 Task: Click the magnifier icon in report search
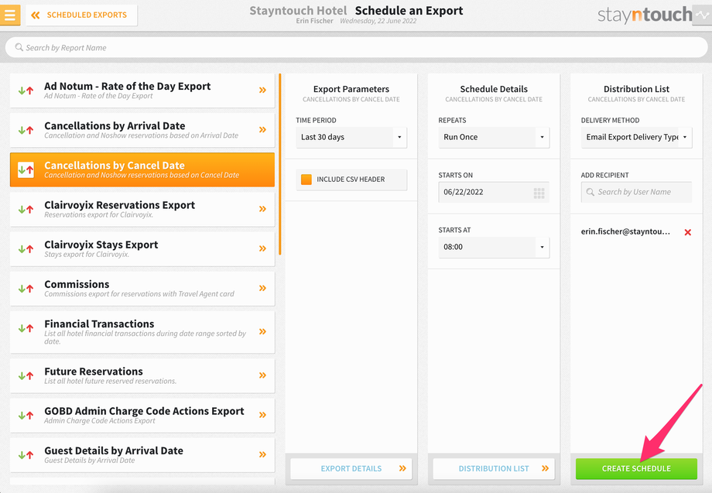click(19, 47)
